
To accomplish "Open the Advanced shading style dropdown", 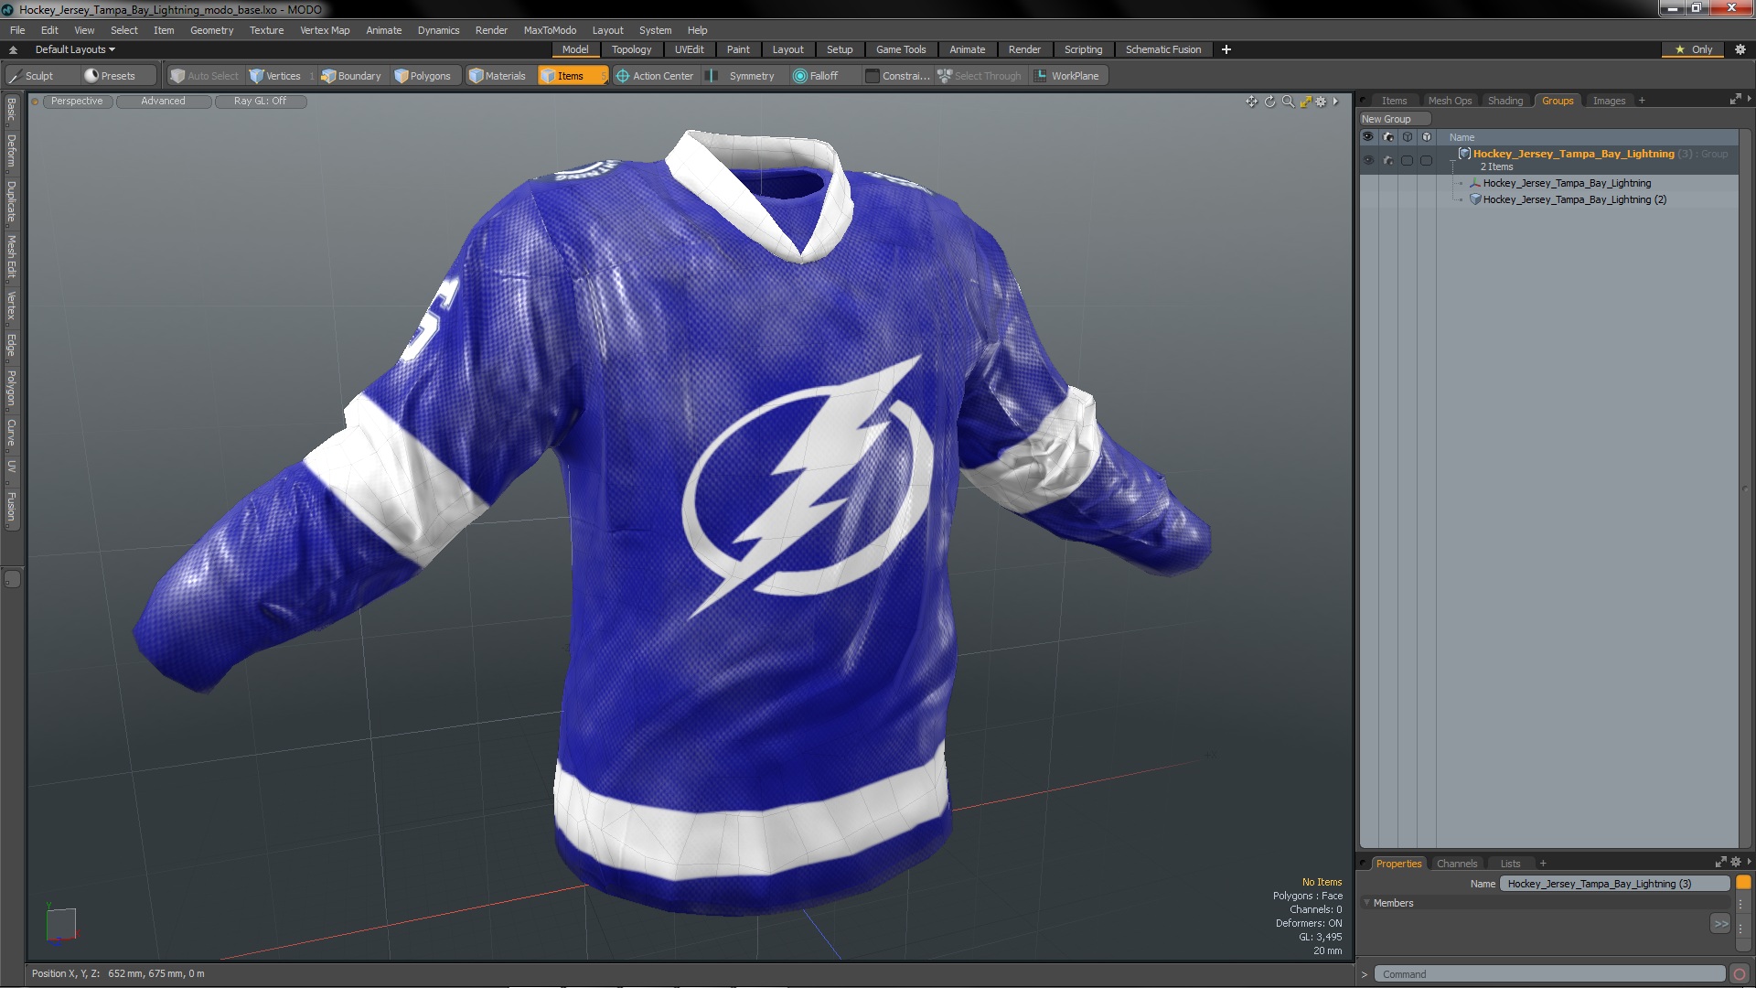I will coord(163,102).
